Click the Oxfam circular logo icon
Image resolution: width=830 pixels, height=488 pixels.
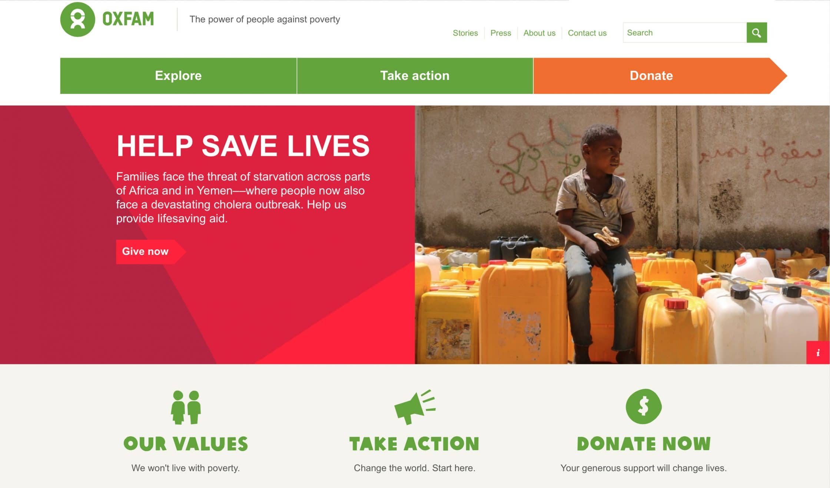tap(77, 19)
